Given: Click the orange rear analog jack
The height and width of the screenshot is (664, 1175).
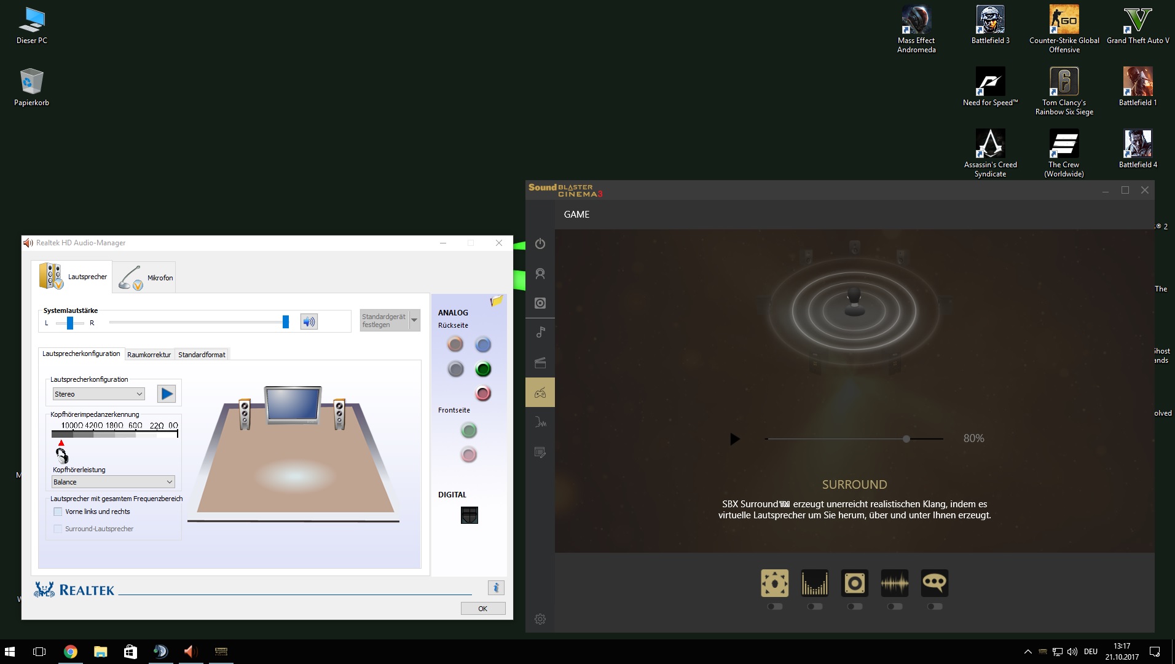Looking at the screenshot, I should (455, 344).
